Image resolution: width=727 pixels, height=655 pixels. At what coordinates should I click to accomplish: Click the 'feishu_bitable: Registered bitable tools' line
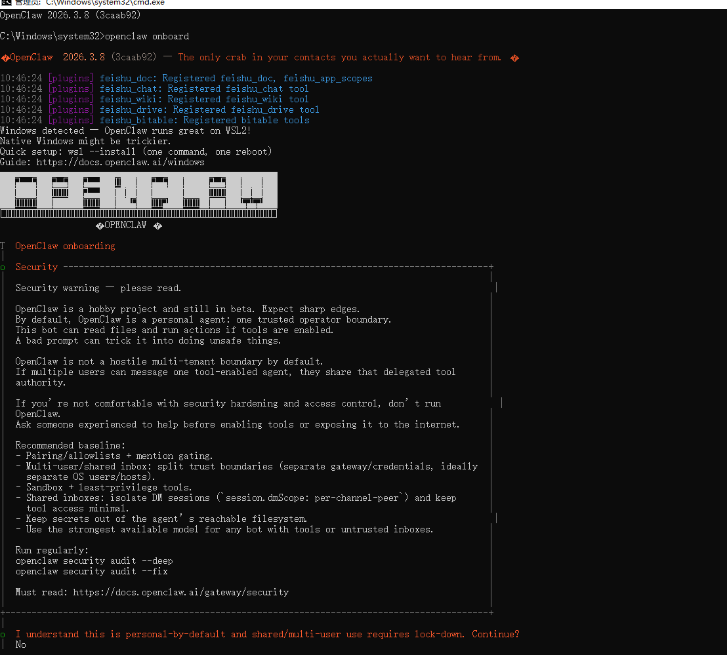pyautogui.click(x=205, y=120)
